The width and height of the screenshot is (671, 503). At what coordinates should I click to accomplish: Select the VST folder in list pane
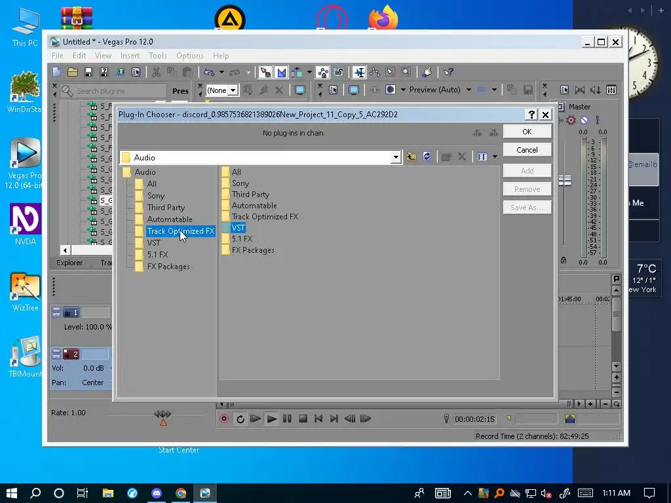pyautogui.click(x=238, y=228)
